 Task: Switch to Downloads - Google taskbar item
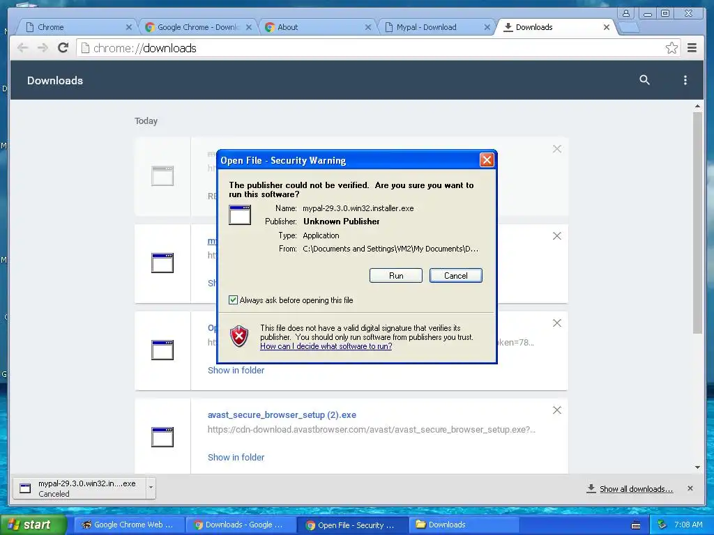(241, 525)
